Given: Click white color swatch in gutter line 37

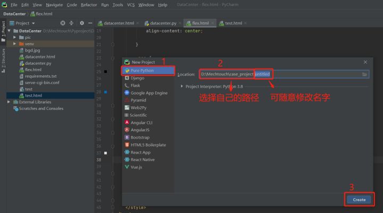Looking at the screenshot, I should pyautogui.click(x=105, y=153).
